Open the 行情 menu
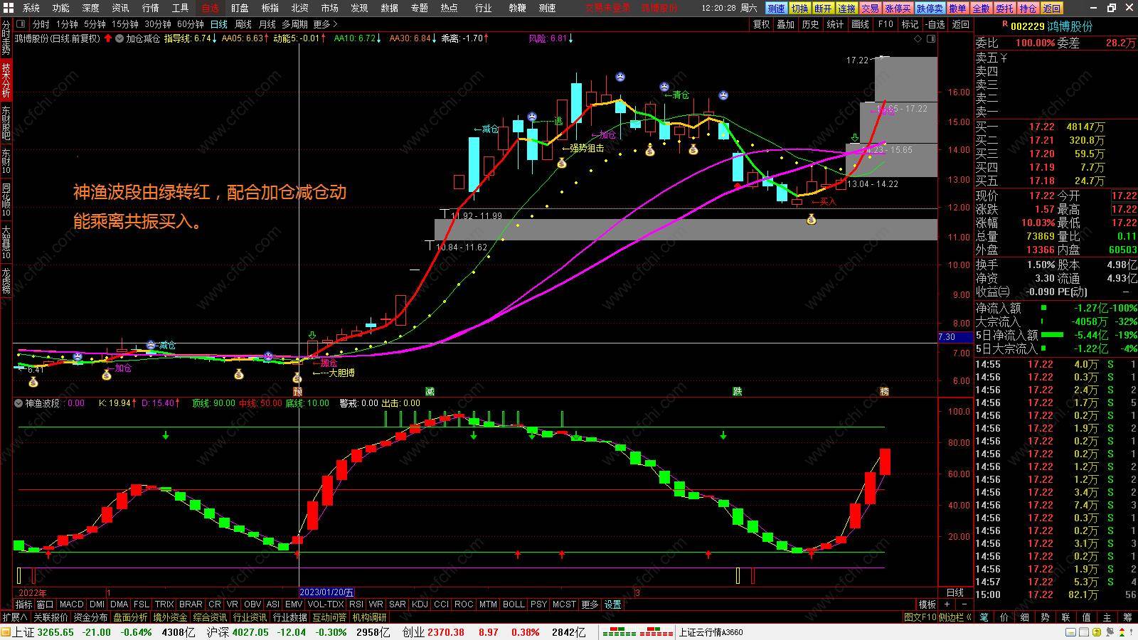 click(x=151, y=8)
